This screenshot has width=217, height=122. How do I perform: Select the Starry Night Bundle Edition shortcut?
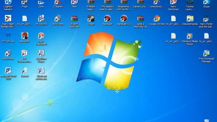coord(8,21)
